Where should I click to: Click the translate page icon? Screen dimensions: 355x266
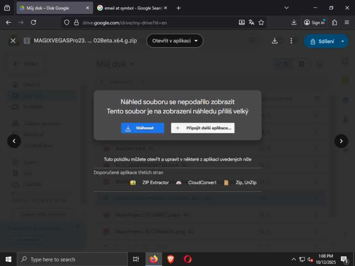click(251, 23)
